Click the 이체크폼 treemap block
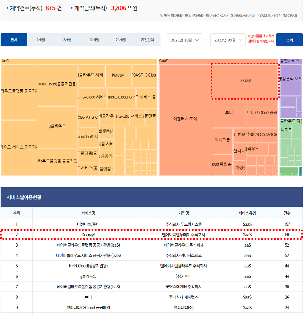 (222, 141)
